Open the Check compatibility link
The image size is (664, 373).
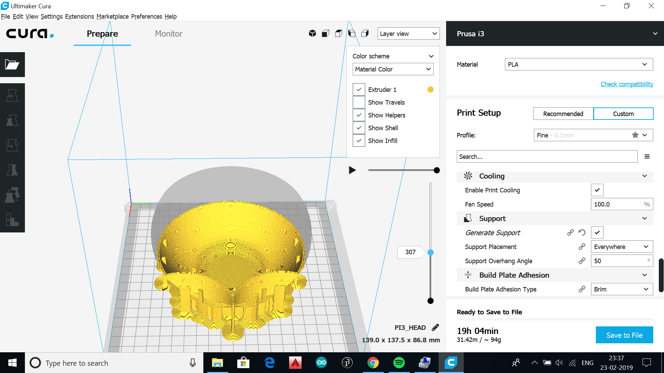(627, 84)
